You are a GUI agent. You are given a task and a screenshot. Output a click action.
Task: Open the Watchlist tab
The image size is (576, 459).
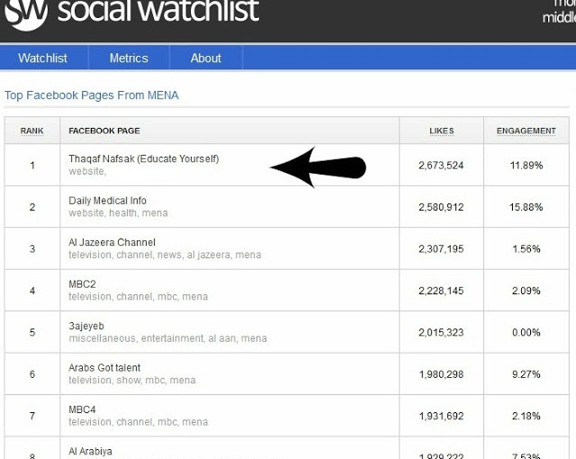(42, 58)
